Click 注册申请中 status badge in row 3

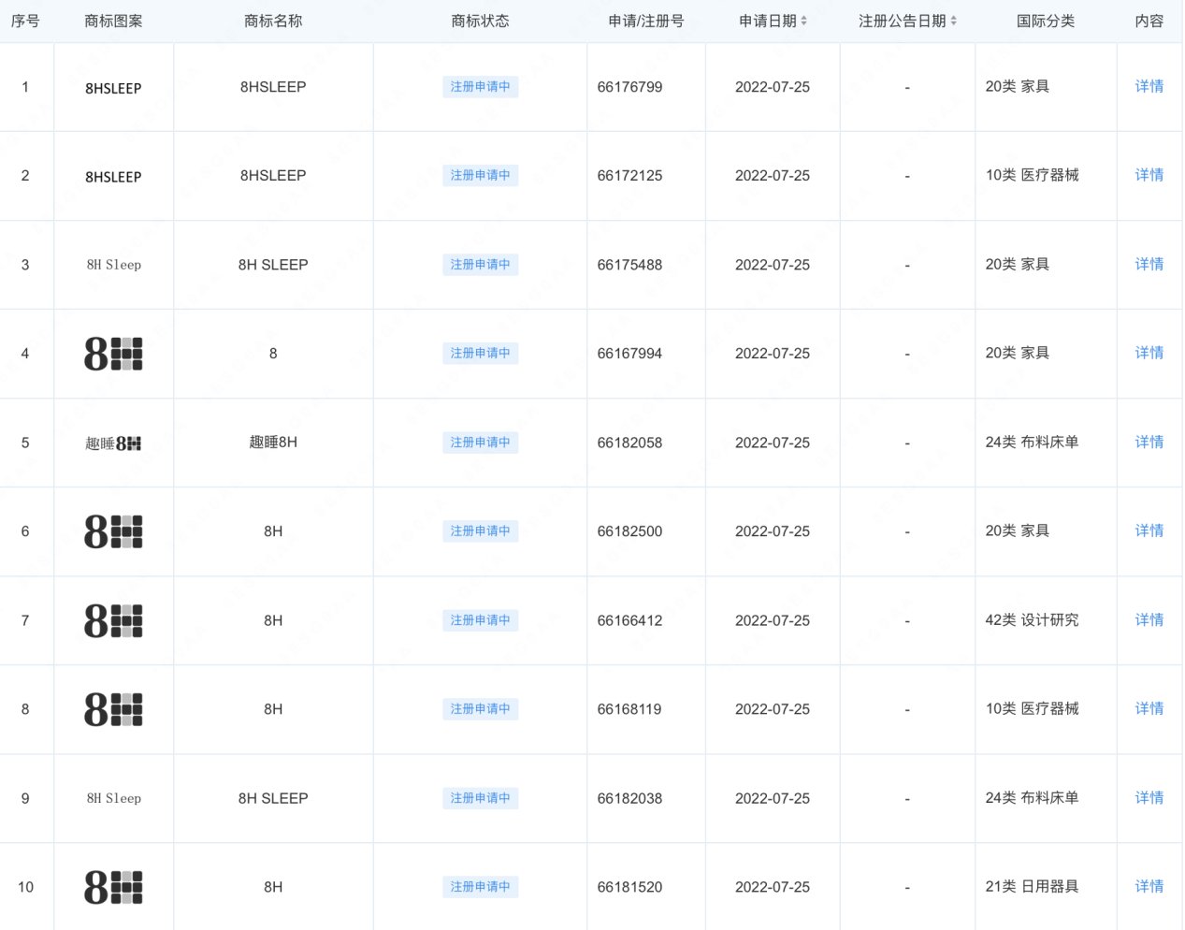click(x=480, y=265)
